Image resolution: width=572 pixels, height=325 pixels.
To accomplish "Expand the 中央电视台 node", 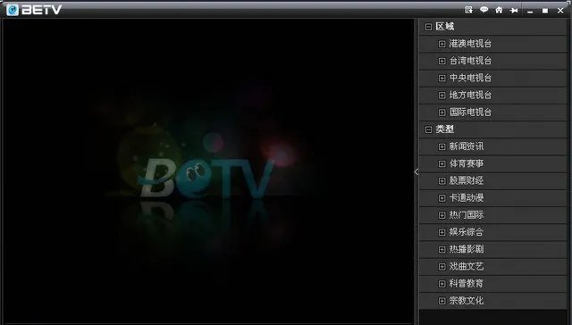I will (442, 79).
